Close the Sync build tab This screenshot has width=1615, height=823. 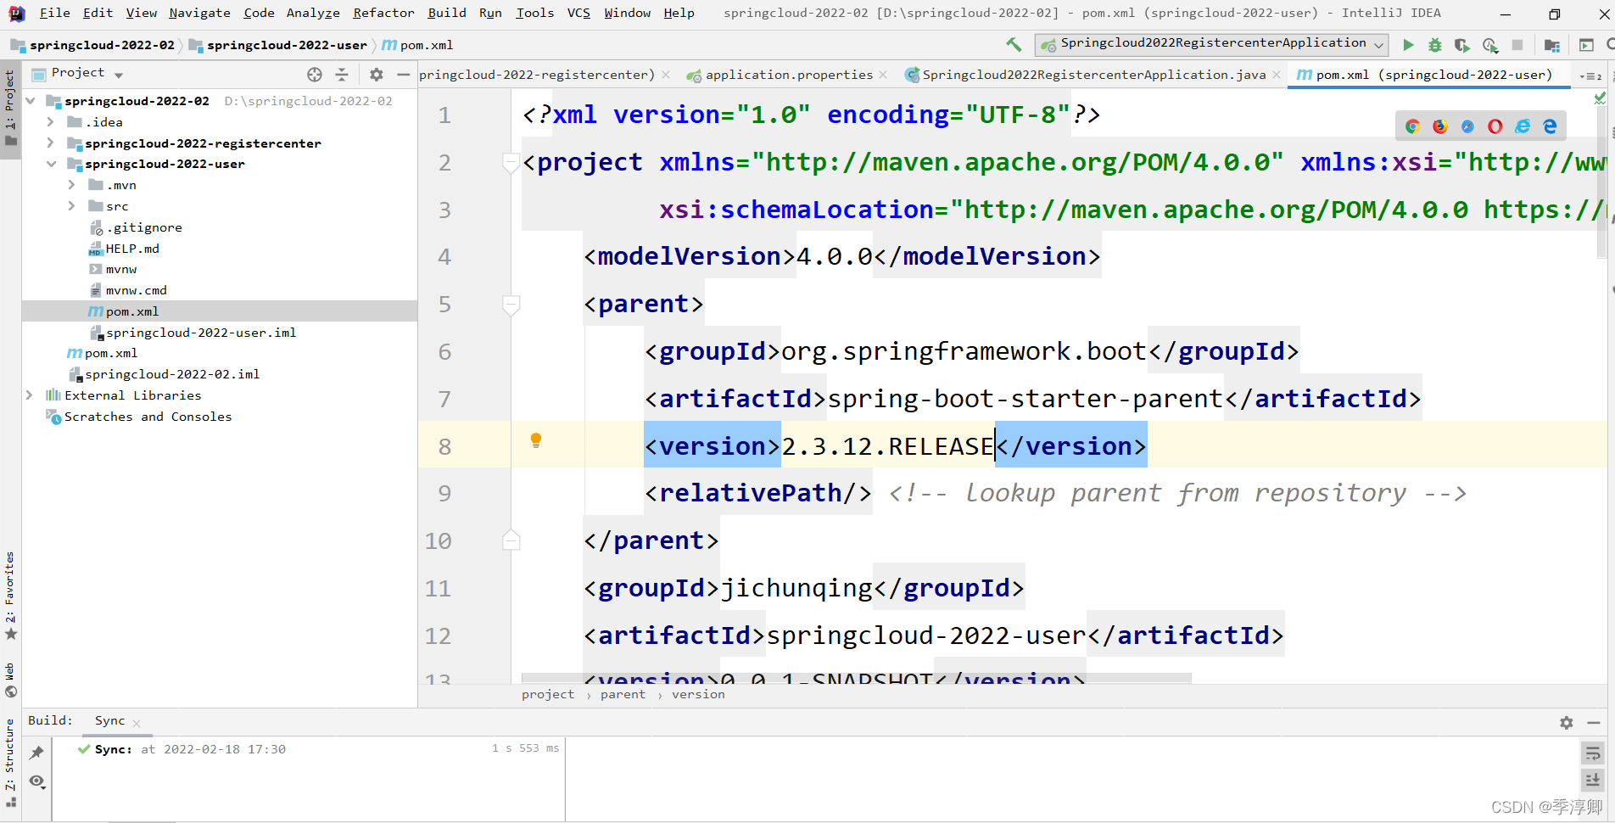[137, 724]
